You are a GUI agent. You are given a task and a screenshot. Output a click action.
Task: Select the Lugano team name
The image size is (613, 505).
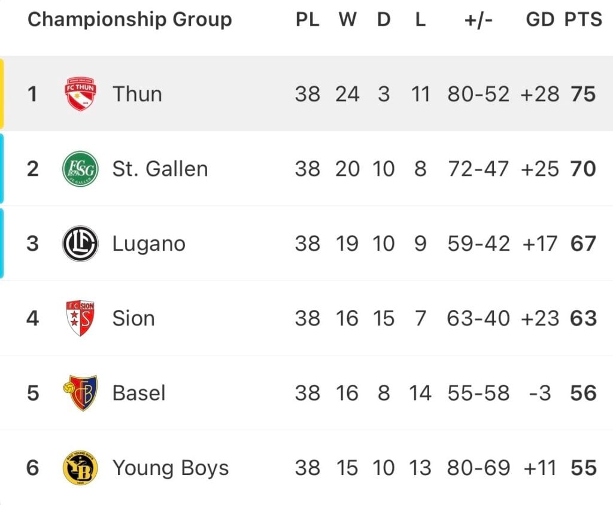point(149,244)
